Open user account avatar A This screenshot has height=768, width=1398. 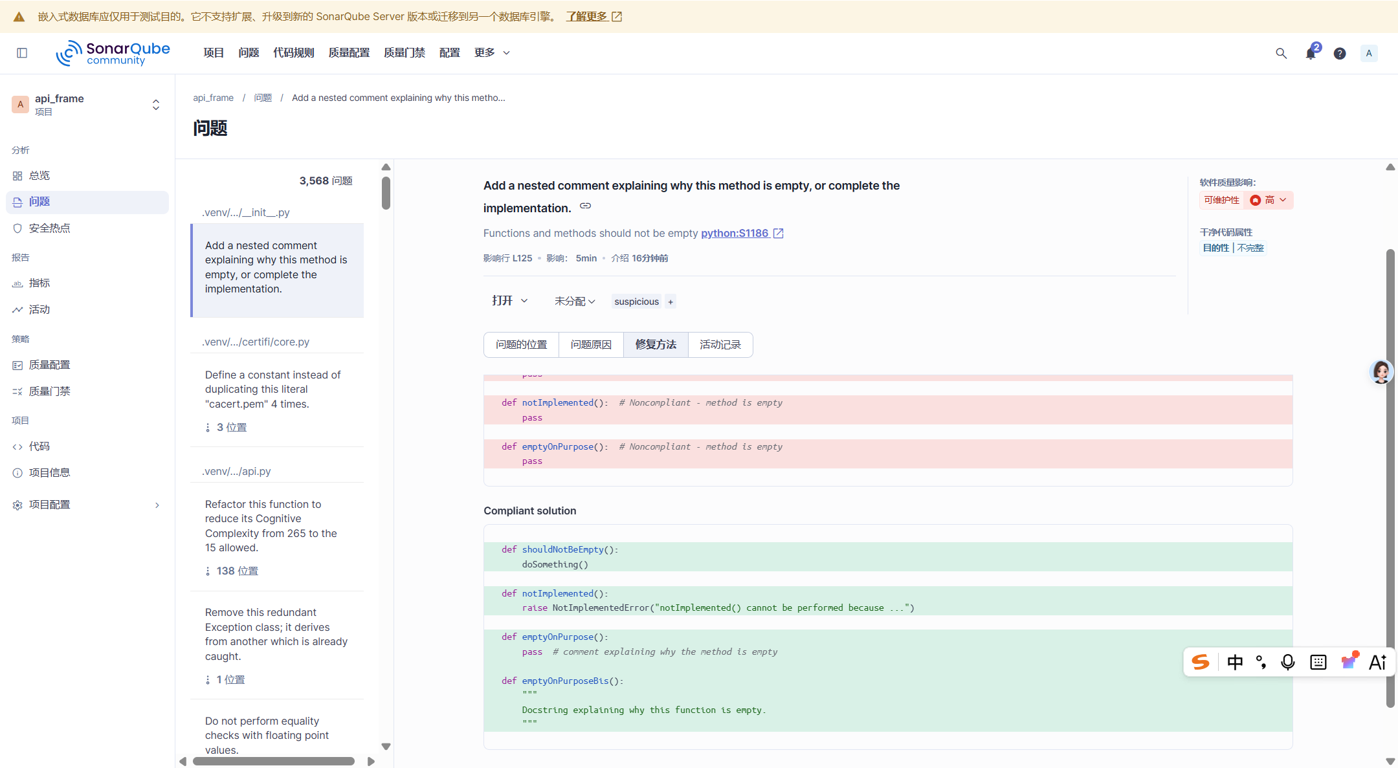pyautogui.click(x=1369, y=53)
